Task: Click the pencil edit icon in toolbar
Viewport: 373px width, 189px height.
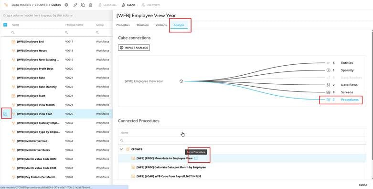Action: [x=75, y=5]
